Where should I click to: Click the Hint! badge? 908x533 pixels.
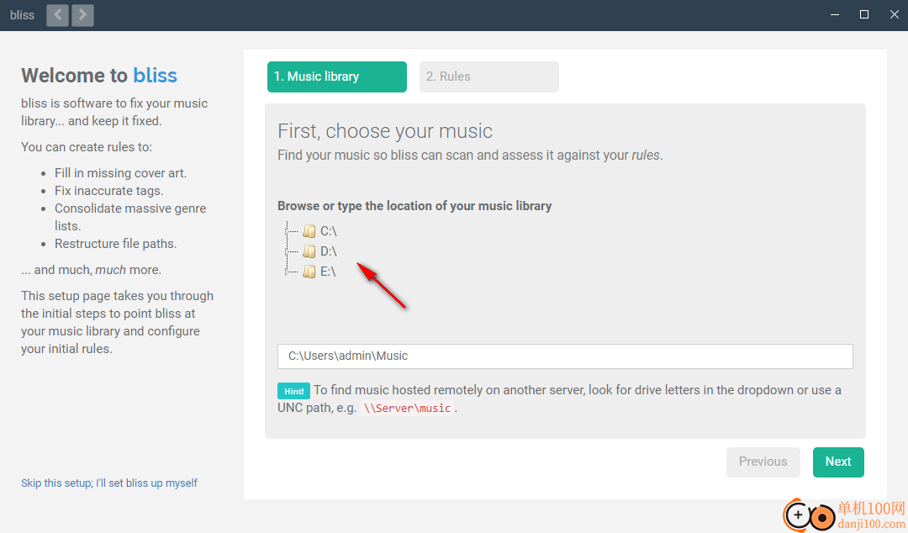293,391
